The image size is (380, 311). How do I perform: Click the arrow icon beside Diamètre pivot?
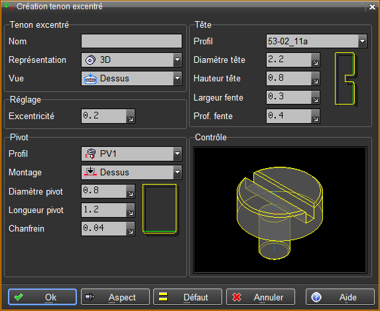pos(131,191)
